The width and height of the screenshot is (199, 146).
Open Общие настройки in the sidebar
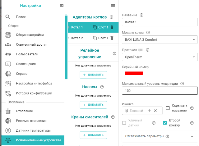tap(30, 35)
